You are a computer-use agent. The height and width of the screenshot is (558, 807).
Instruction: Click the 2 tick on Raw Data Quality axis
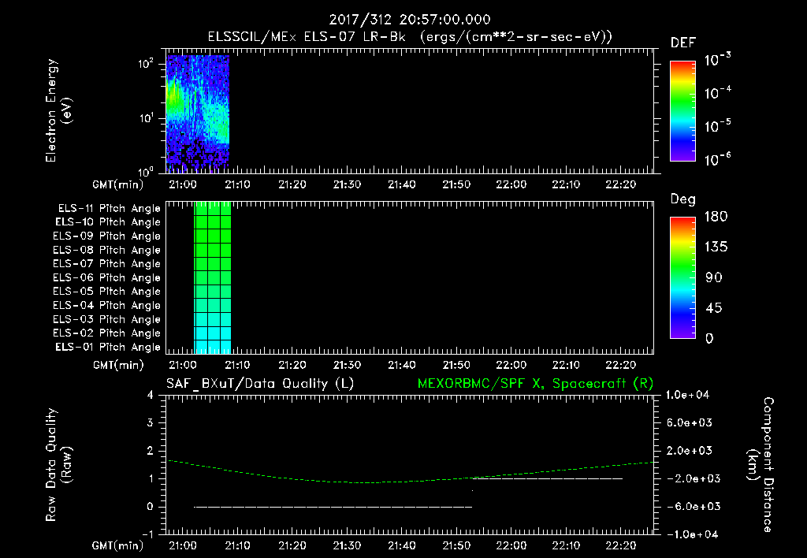point(151,451)
